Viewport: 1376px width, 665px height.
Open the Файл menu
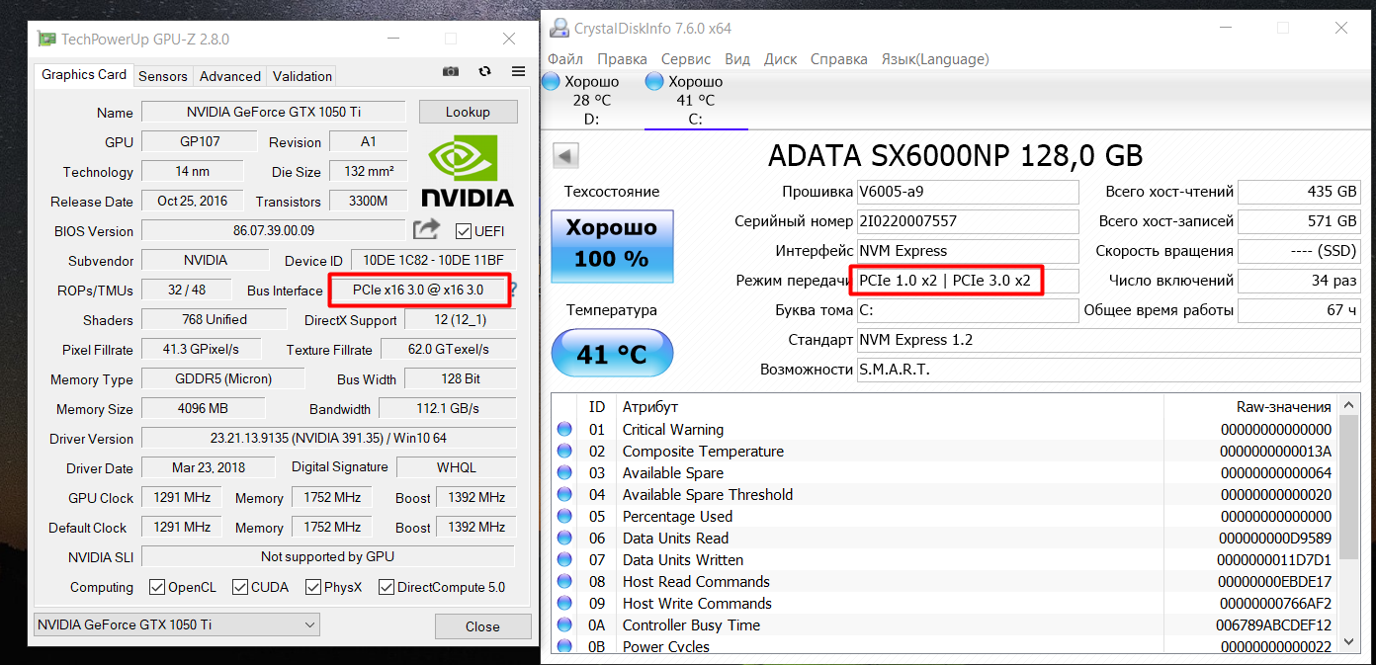pyautogui.click(x=565, y=59)
